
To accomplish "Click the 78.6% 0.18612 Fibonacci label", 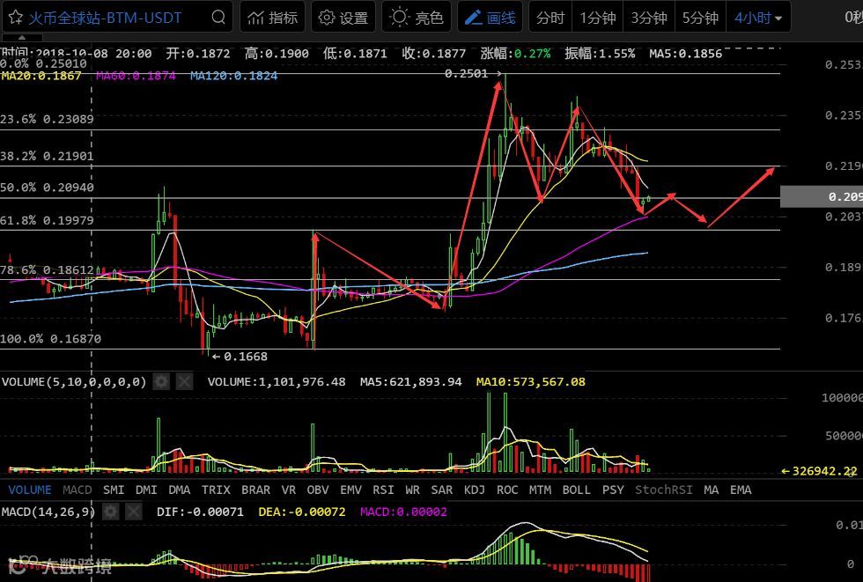I will pyautogui.click(x=47, y=269).
